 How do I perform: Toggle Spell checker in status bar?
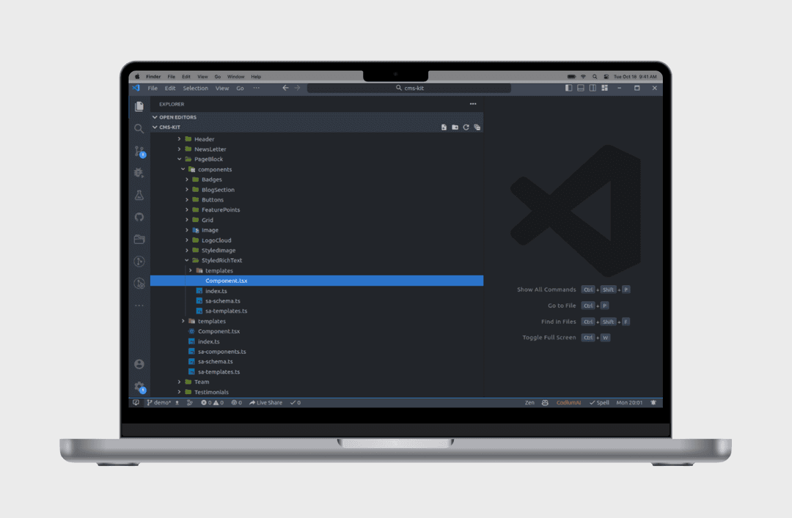pyautogui.click(x=600, y=402)
